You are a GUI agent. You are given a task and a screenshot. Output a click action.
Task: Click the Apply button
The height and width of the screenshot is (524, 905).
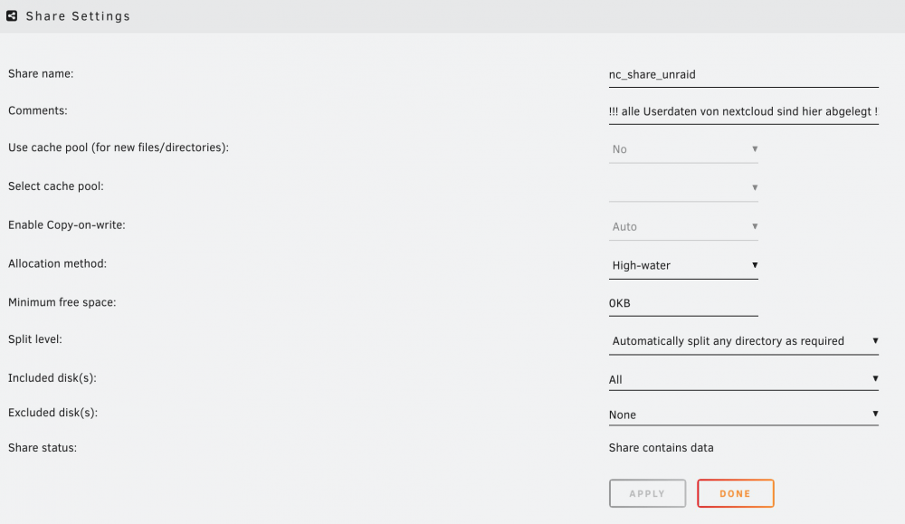pyautogui.click(x=647, y=493)
